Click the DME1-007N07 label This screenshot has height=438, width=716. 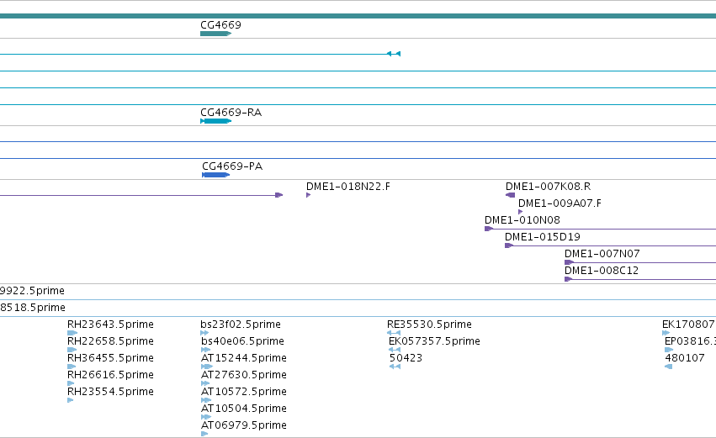[x=602, y=254]
